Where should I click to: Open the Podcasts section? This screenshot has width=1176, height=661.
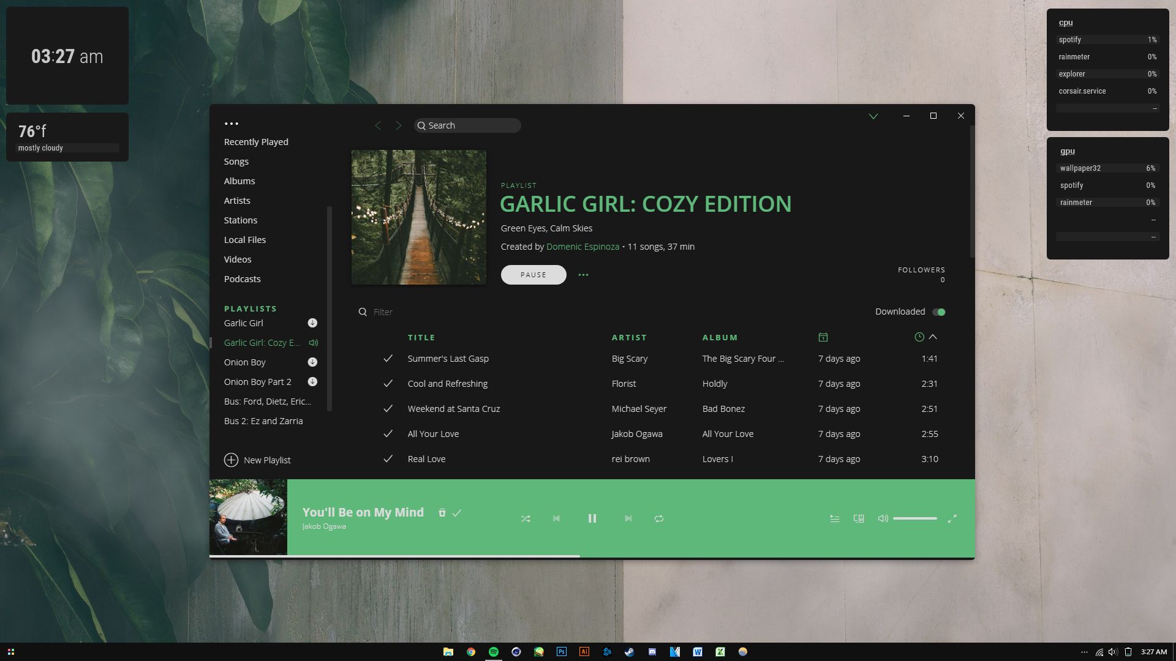point(242,278)
